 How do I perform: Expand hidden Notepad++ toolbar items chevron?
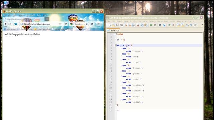[x=202, y=24]
